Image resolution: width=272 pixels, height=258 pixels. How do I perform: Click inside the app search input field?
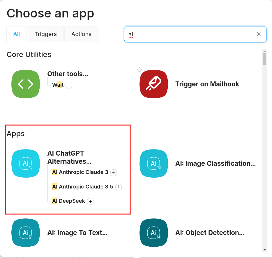click(x=189, y=34)
